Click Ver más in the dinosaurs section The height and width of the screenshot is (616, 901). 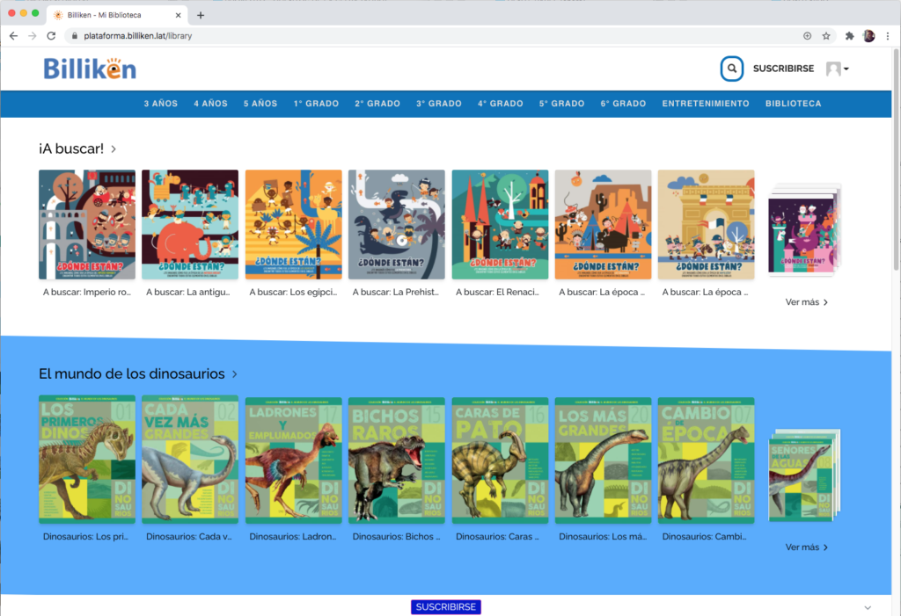pos(806,547)
